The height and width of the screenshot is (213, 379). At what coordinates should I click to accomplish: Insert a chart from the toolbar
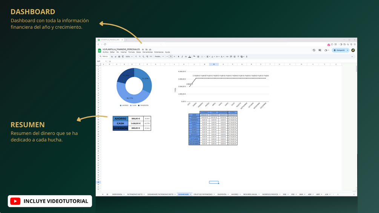tap(235, 57)
